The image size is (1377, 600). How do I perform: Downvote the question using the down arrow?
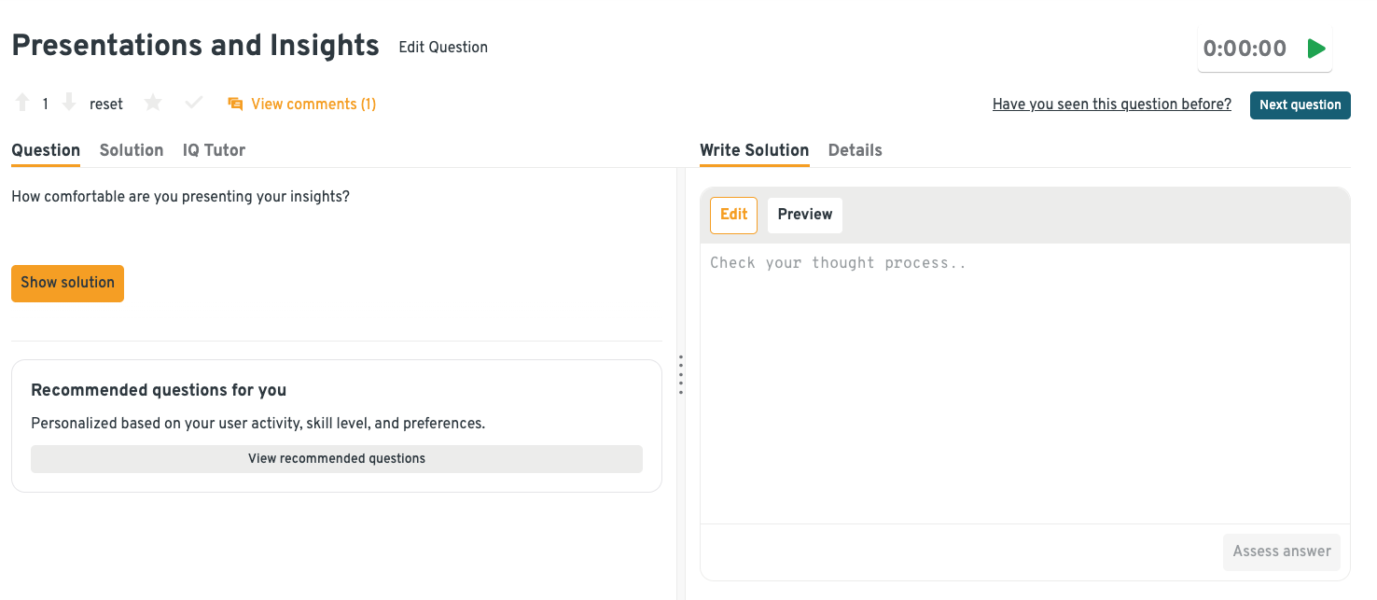coord(69,103)
